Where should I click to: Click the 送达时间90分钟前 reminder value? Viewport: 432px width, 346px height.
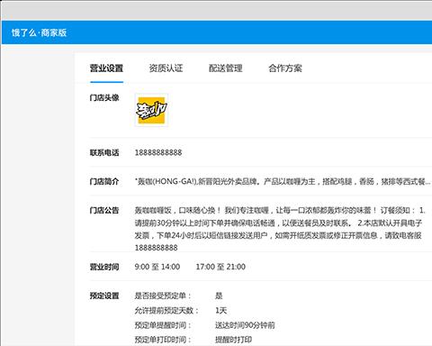coord(245,325)
